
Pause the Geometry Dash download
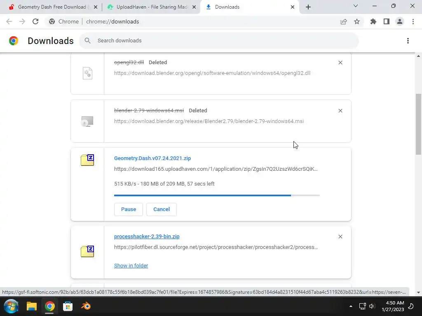129,209
